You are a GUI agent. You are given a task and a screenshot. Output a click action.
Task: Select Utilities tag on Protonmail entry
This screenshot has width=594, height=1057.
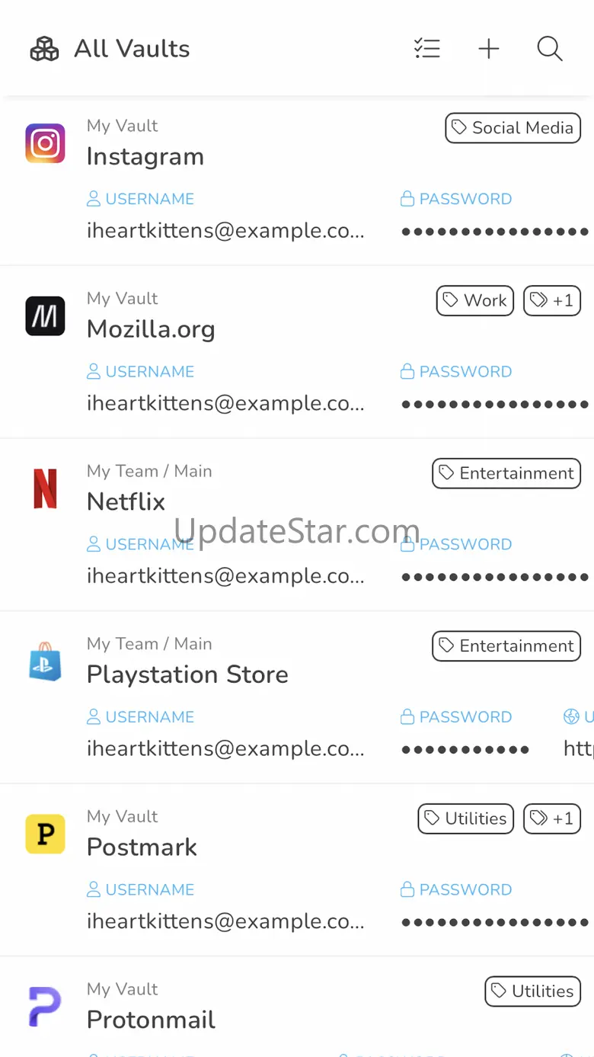pyautogui.click(x=533, y=991)
